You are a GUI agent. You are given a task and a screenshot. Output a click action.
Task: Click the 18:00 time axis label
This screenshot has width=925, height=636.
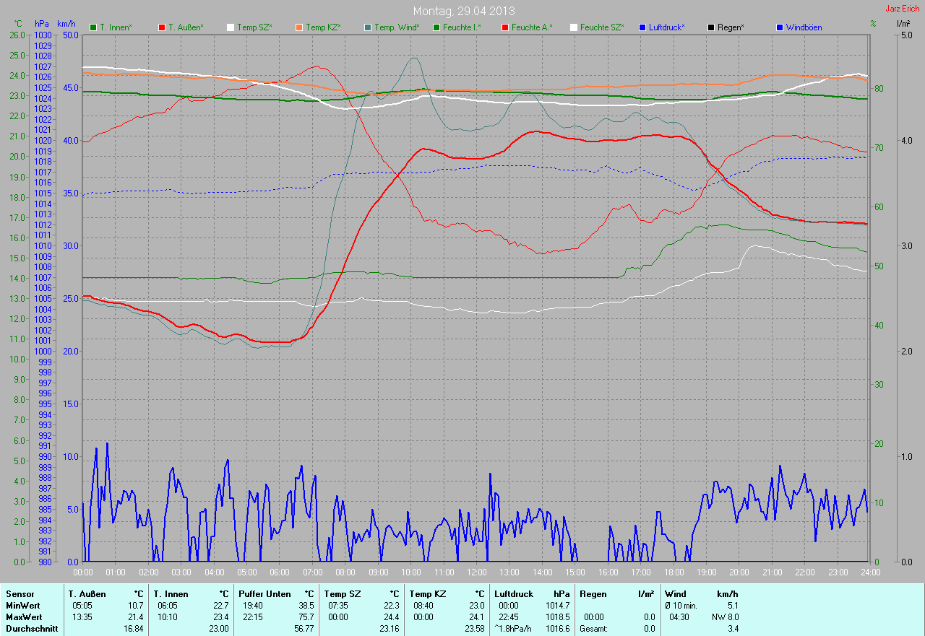click(674, 572)
